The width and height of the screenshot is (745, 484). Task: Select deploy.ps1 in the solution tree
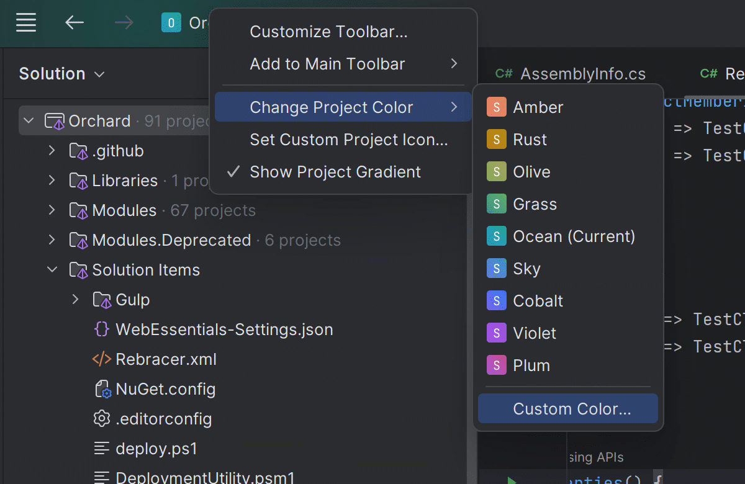tap(156, 449)
